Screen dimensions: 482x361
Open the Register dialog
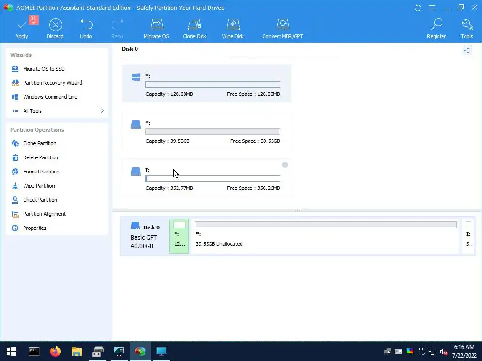436,29
